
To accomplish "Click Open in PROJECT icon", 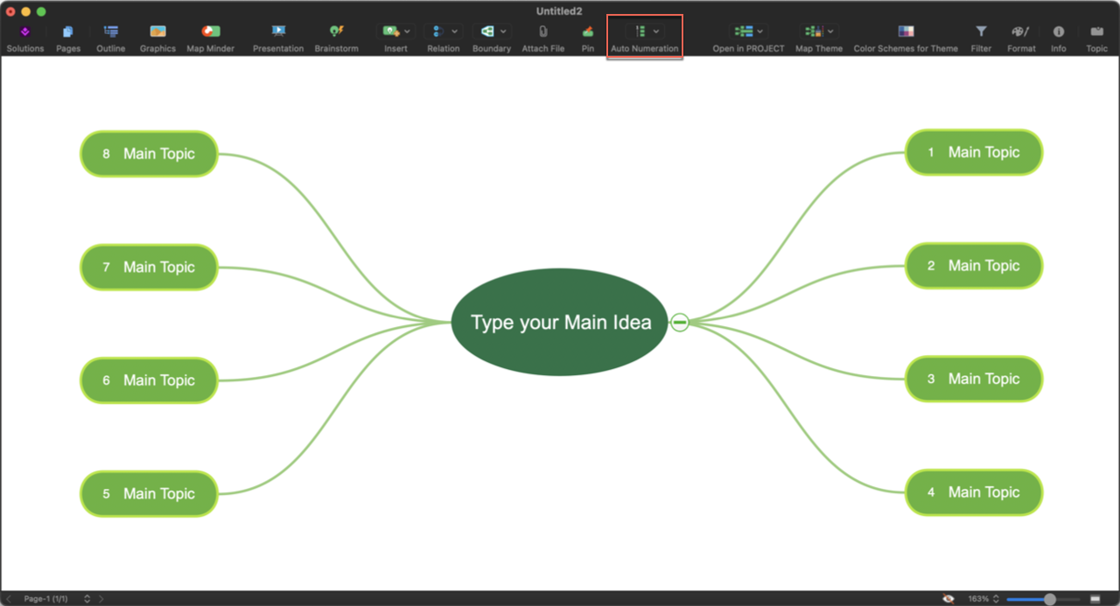I will coord(744,31).
